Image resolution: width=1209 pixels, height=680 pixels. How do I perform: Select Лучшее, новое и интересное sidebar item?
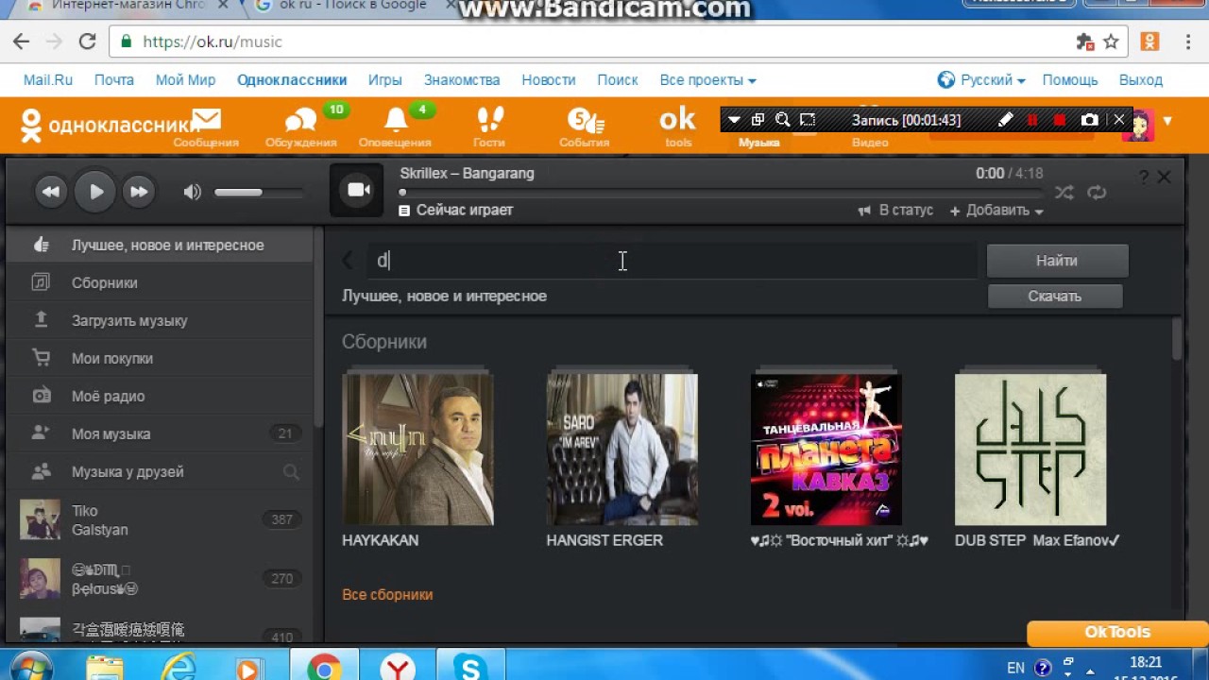point(159,245)
